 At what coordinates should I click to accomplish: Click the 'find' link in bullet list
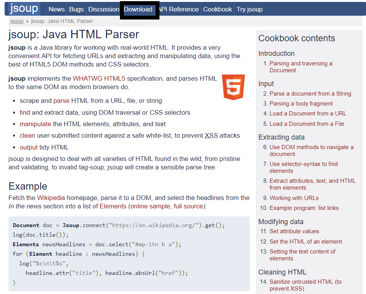pyautogui.click(x=25, y=112)
